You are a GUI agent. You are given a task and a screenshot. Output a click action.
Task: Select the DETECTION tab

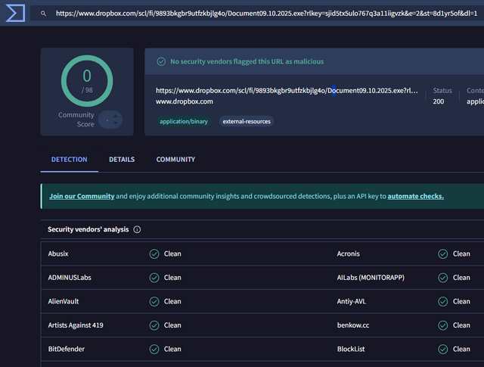point(69,160)
